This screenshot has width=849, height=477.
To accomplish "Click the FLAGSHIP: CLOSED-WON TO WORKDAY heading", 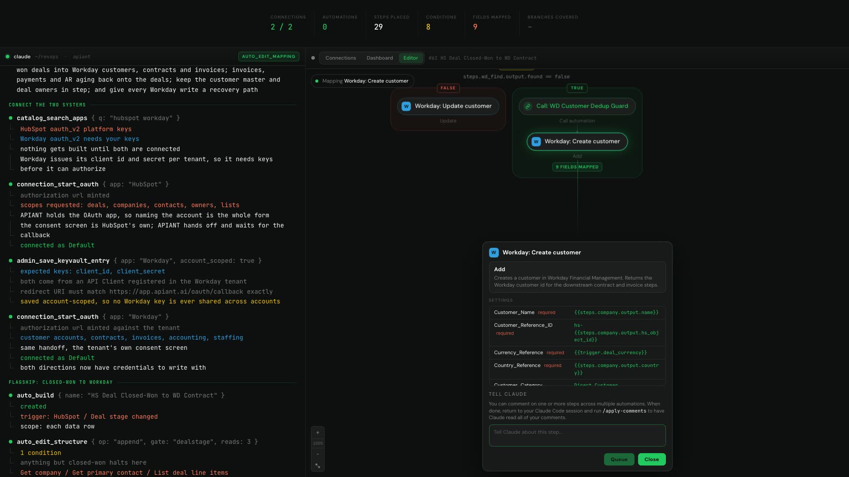I will (61, 382).
